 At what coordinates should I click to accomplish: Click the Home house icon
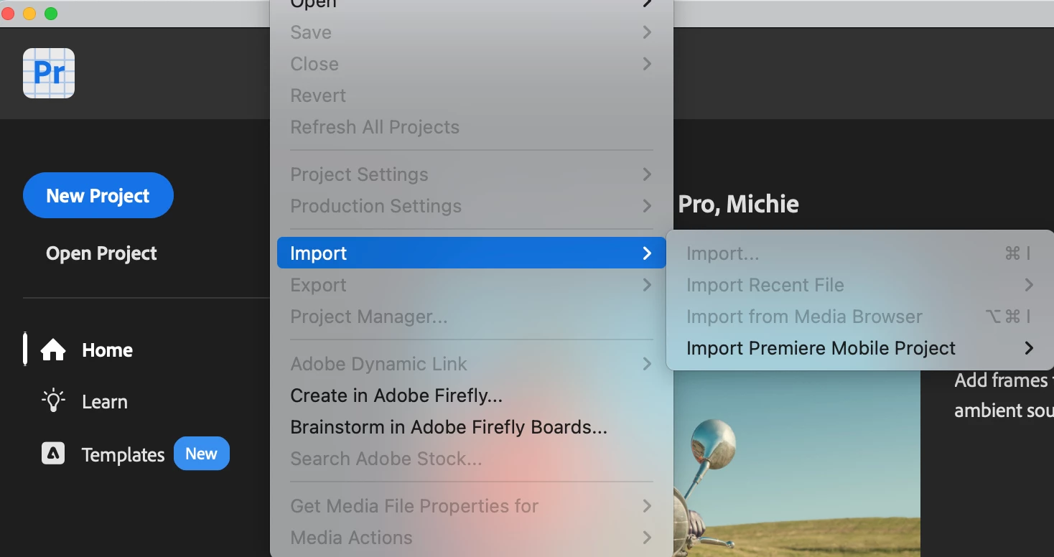click(53, 350)
